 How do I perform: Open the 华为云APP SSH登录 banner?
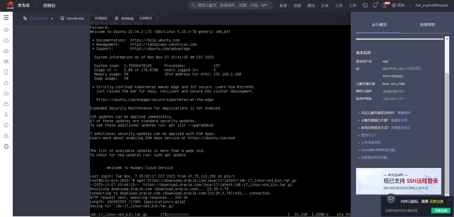(x=398, y=181)
